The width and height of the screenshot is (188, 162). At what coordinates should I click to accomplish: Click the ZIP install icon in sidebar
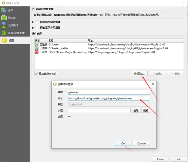[4, 33]
